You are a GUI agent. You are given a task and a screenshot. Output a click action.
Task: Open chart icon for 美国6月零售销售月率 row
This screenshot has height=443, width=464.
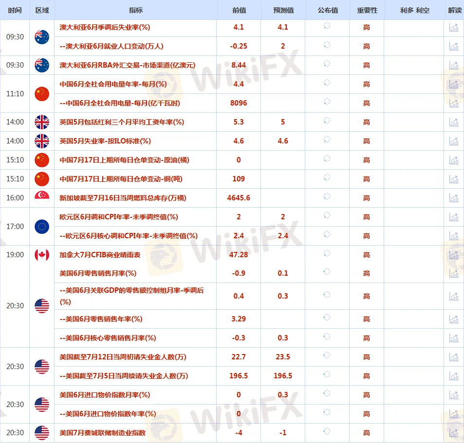pos(454,273)
